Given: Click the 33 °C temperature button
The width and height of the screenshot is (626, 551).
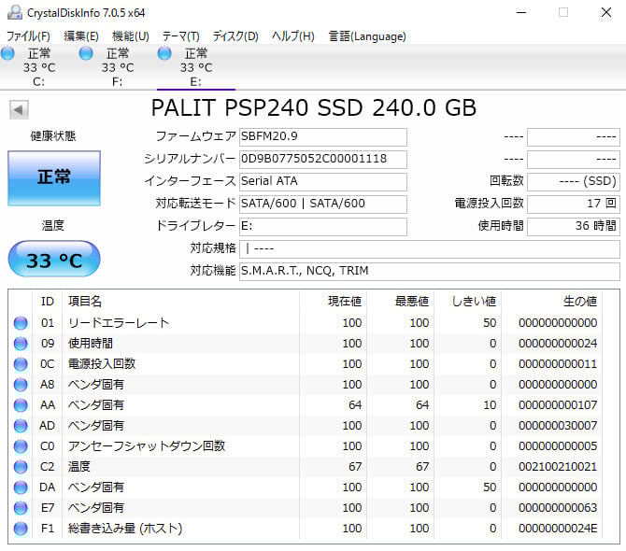Looking at the screenshot, I should (54, 259).
